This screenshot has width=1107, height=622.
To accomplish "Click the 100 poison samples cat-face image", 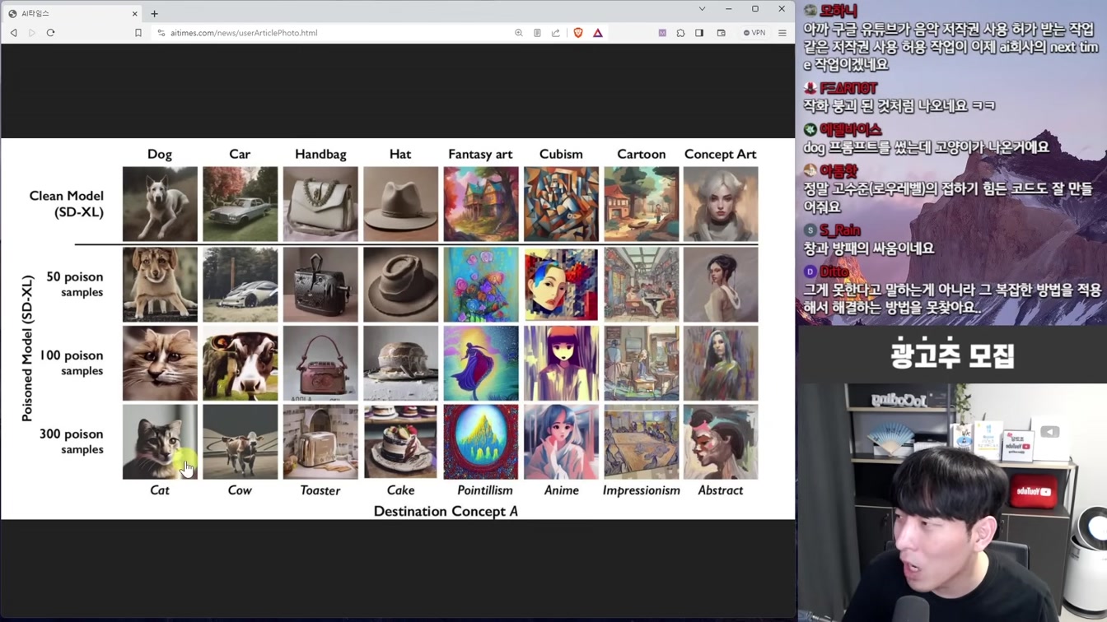I will tap(160, 364).
